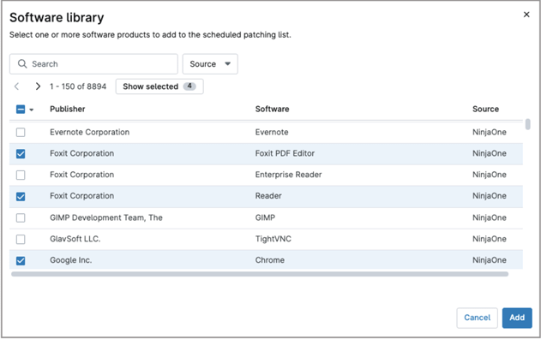This screenshot has height=339, width=541.
Task: Show the selected software items
Action: pos(159,86)
